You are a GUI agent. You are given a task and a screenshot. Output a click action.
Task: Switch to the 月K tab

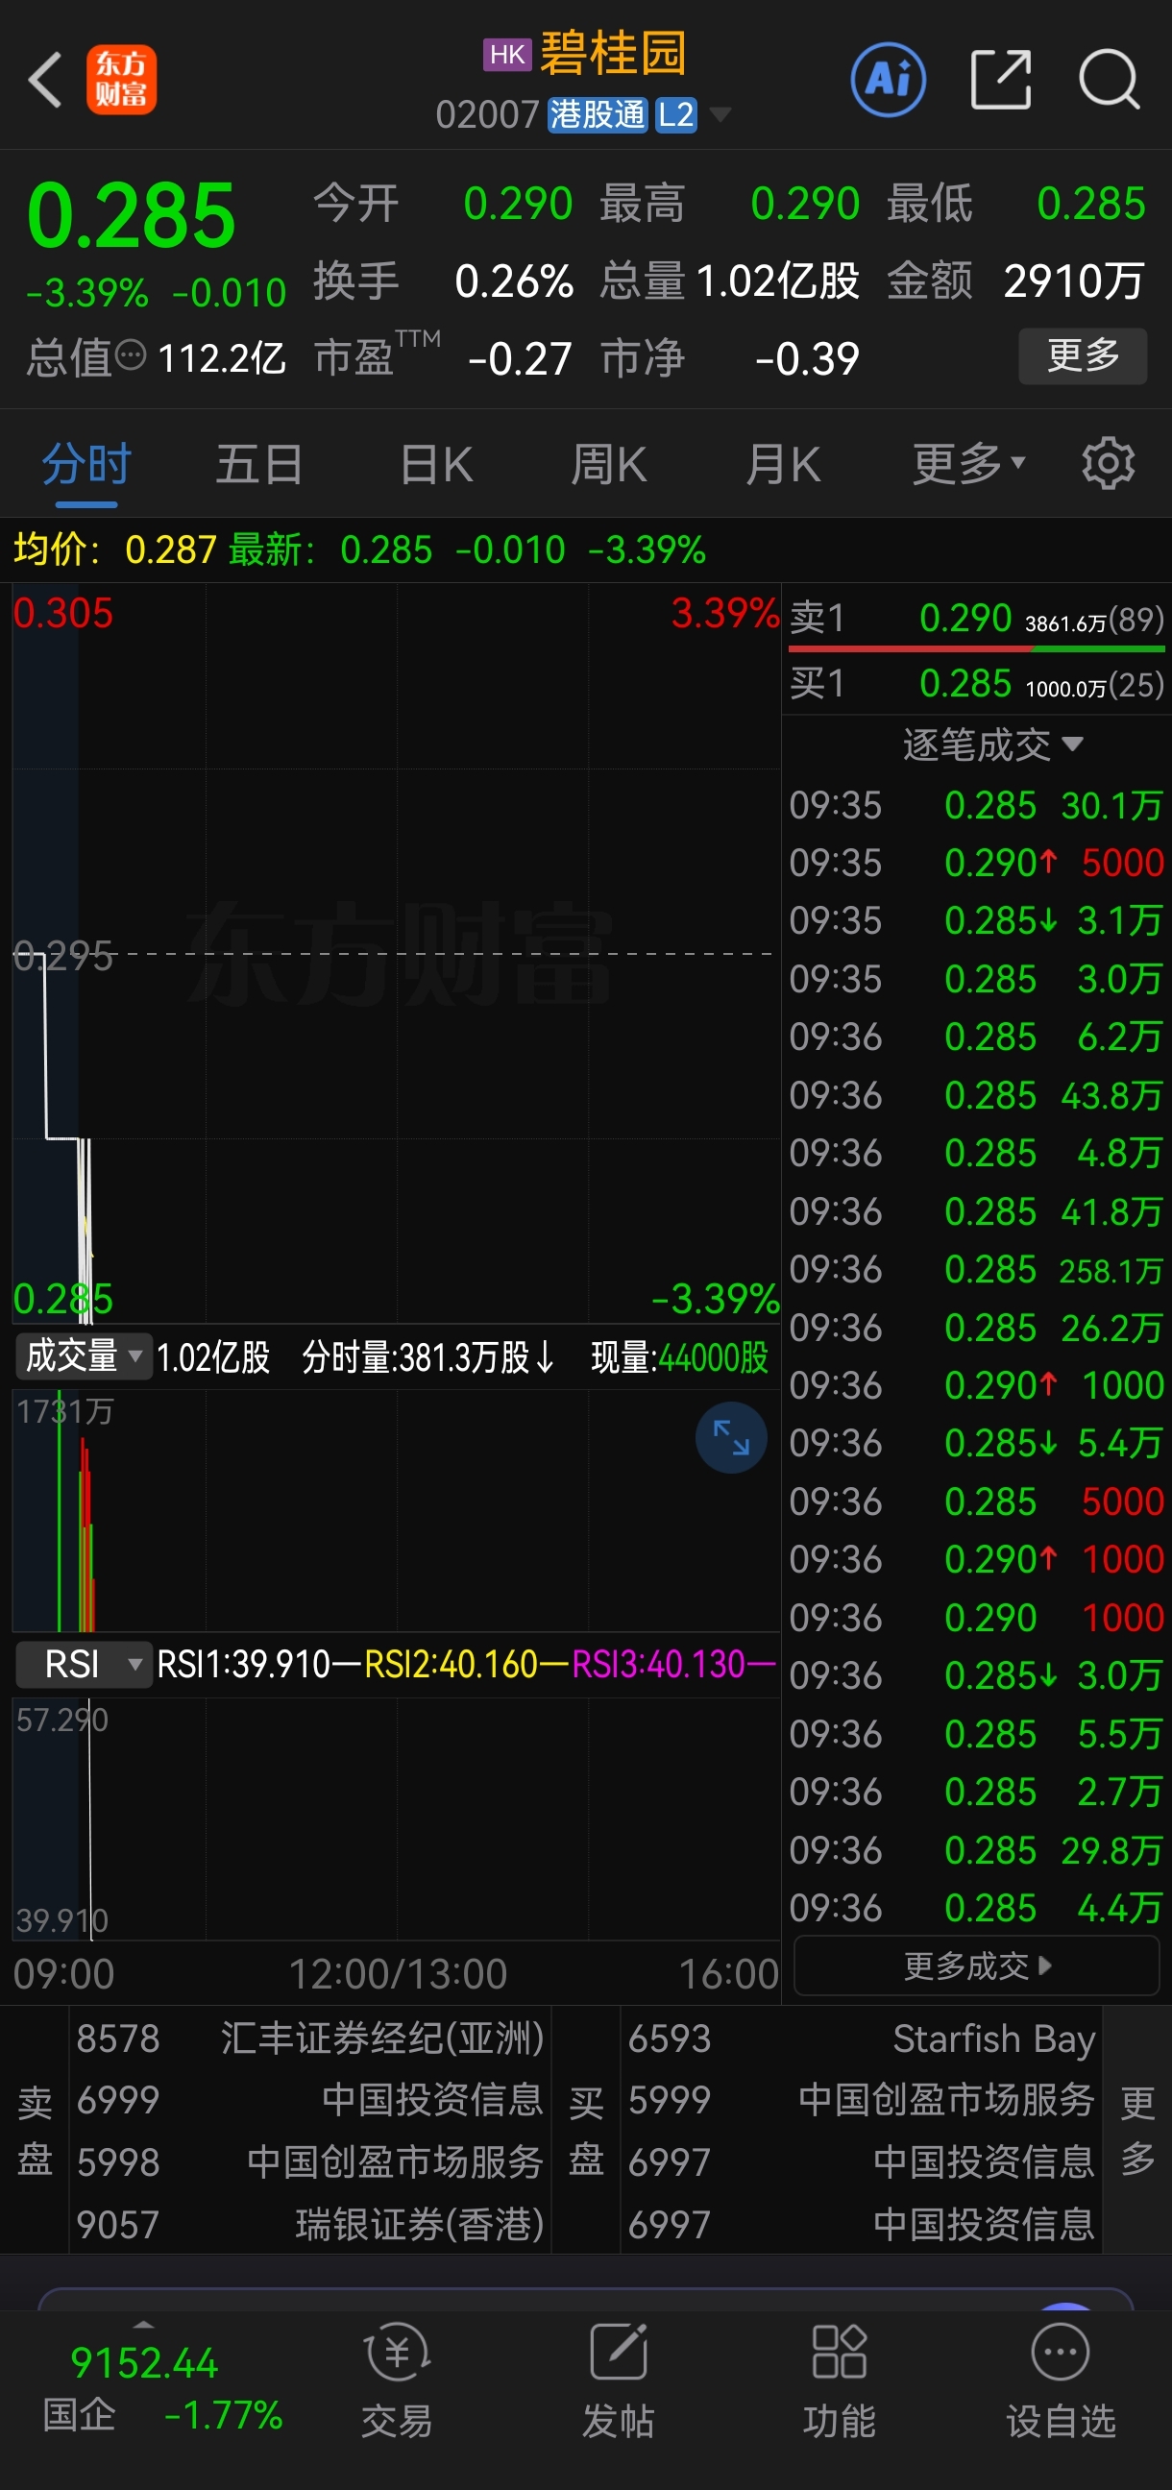click(x=782, y=464)
